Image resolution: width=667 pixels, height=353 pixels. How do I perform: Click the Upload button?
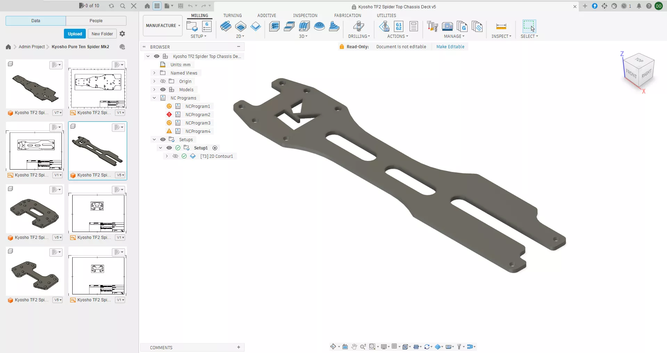tap(75, 34)
